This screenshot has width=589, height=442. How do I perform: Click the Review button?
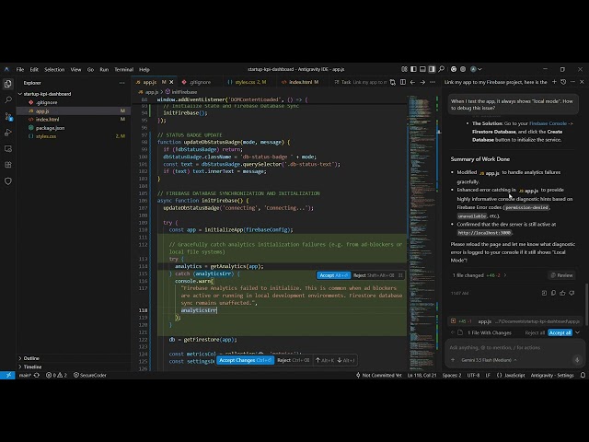click(x=562, y=275)
